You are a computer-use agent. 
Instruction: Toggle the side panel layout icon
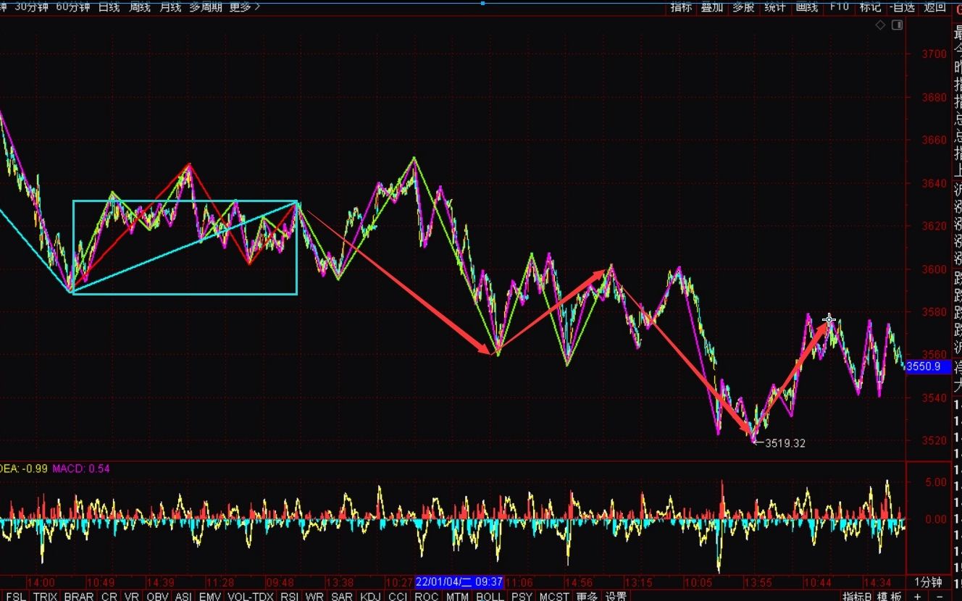[x=898, y=25]
